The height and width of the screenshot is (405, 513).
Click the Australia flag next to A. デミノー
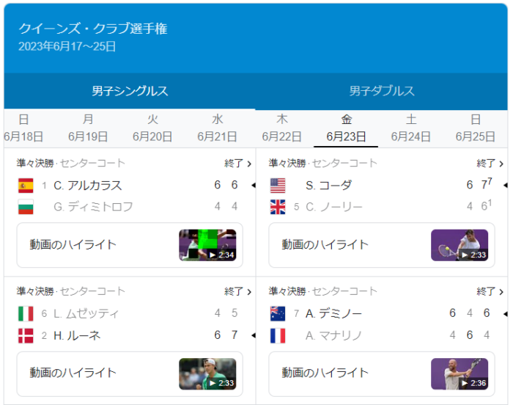[x=278, y=313]
